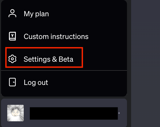Collapse the account menu via the profile row
The width and height of the screenshot is (160, 127).
(x=64, y=113)
